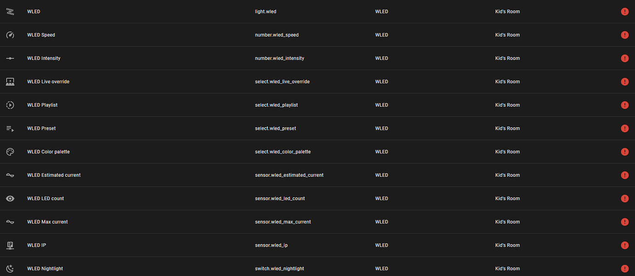The image size is (635, 276).
Task: Click the WLED Nightlight moon icon
Action: pos(10,269)
